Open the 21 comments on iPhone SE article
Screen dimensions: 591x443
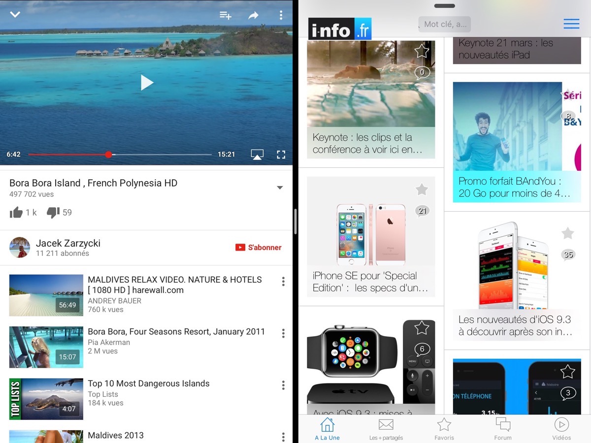click(422, 211)
